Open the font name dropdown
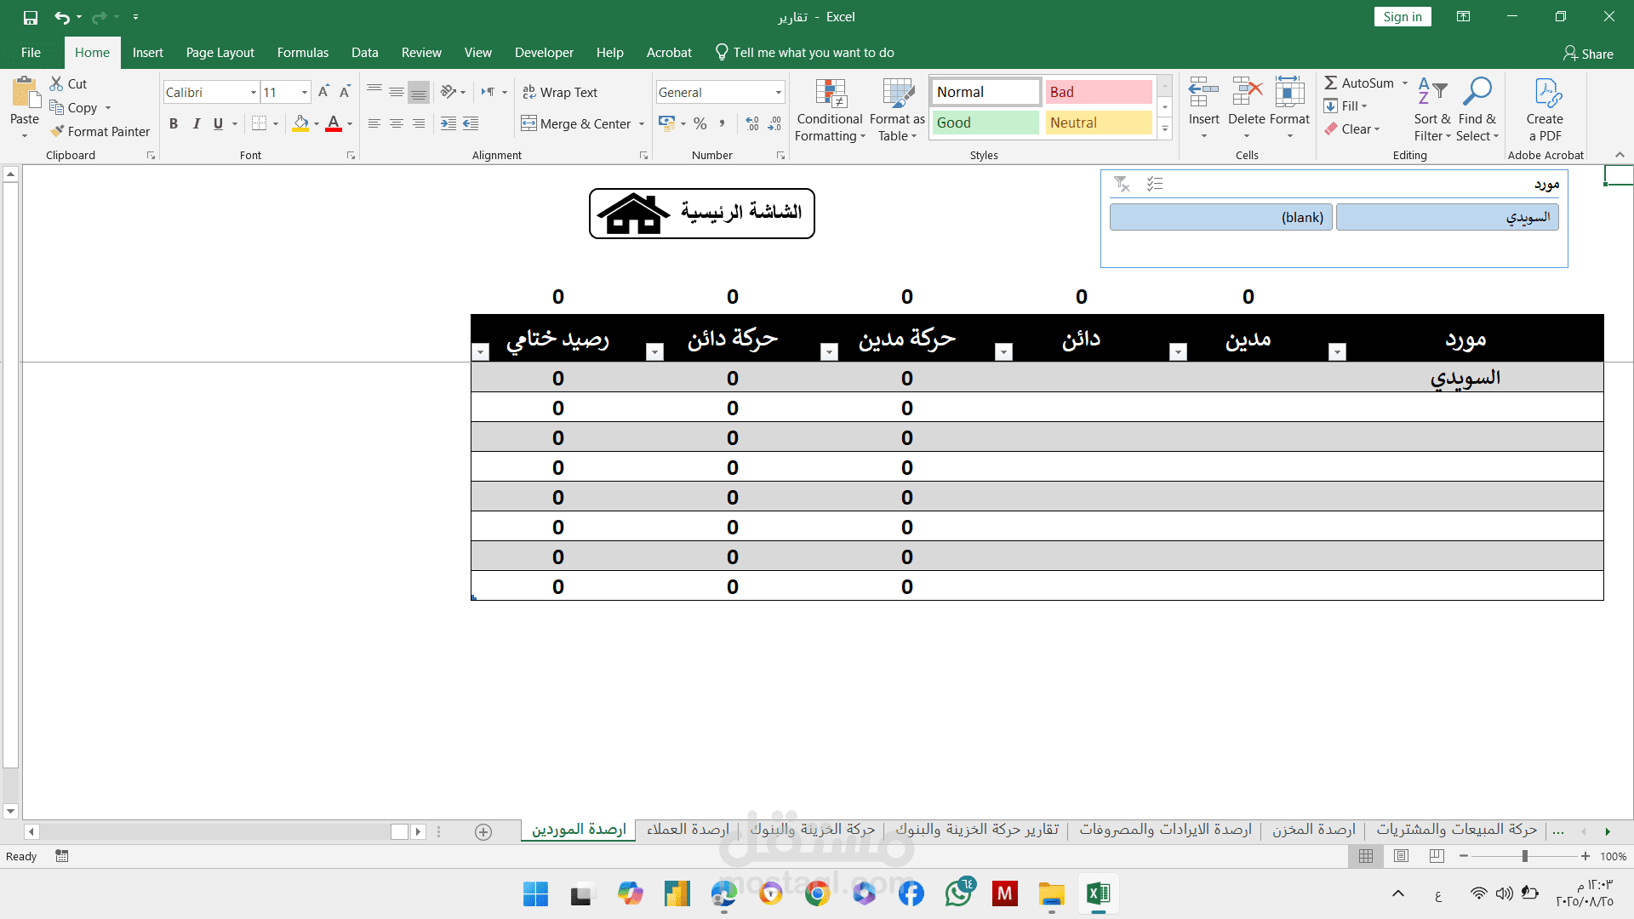Screen dimensions: 1634x919 coord(254,92)
